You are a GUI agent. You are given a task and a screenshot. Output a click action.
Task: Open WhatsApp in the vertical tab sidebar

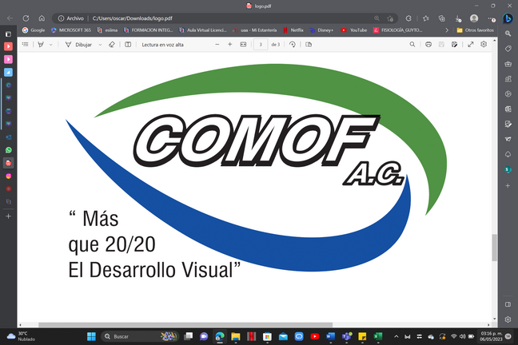pyautogui.click(x=9, y=149)
